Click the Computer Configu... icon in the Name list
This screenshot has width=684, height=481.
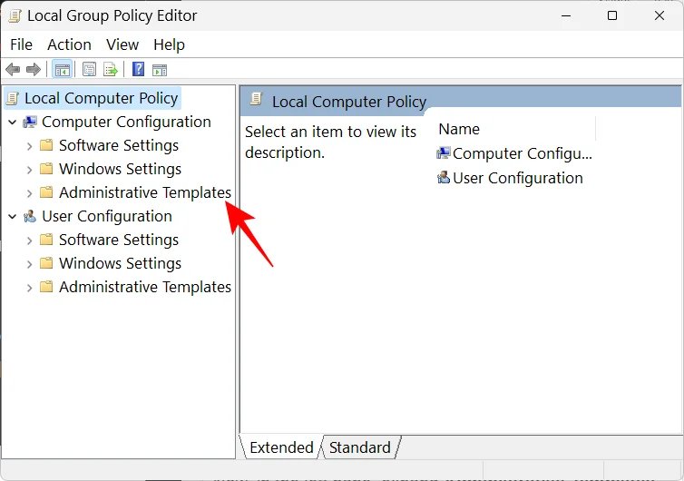click(444, 153)
